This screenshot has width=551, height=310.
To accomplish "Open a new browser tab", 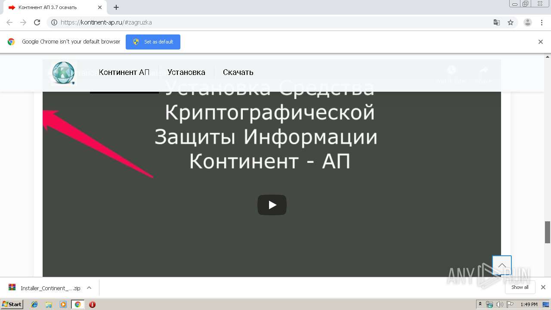I will tap(116, 7).
